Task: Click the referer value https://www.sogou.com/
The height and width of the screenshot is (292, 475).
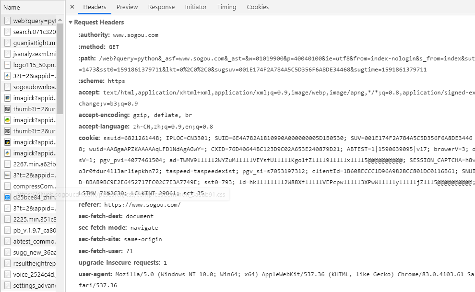Action: 142,205
